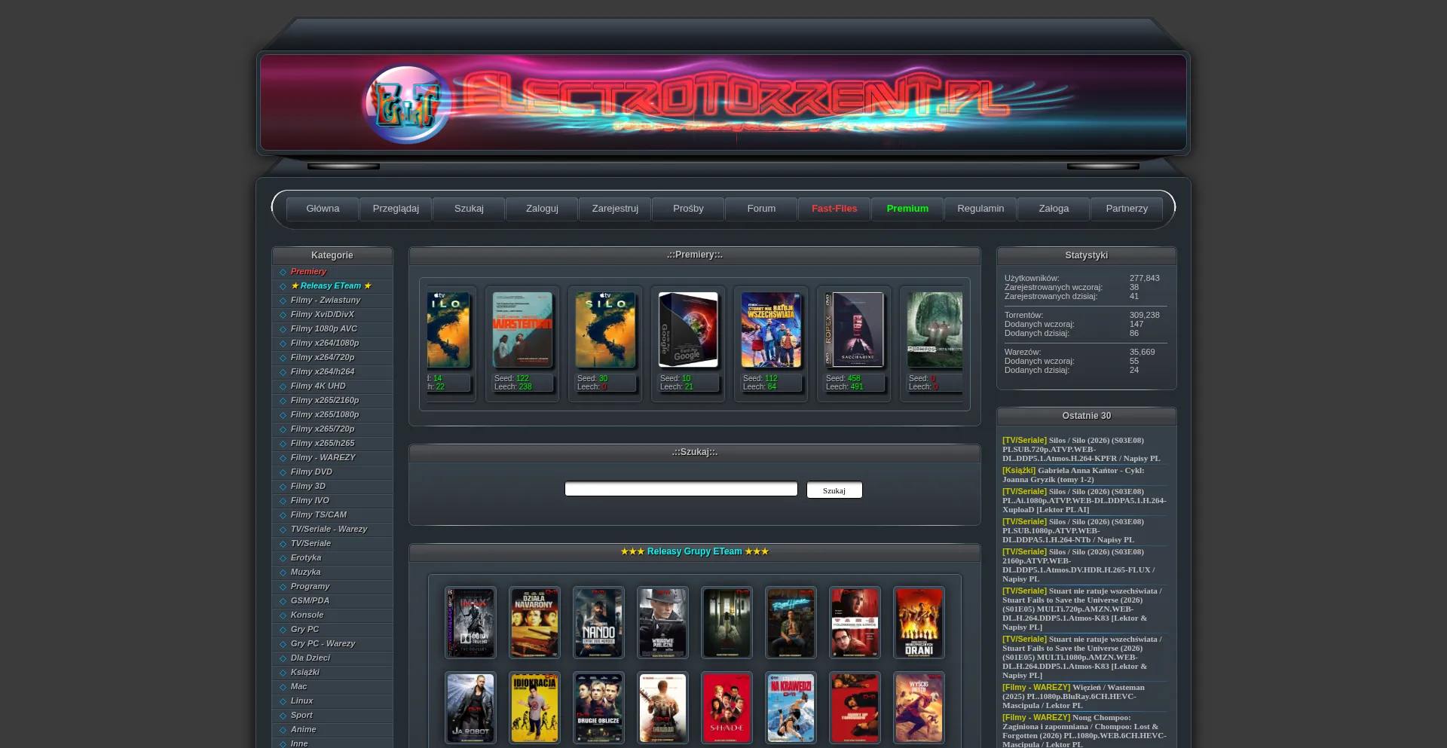Image resolution: width=1447 pixels, height=748 pixels.
Task: Open the Działa Navarony release poster
Action: (x=534, y=623)
